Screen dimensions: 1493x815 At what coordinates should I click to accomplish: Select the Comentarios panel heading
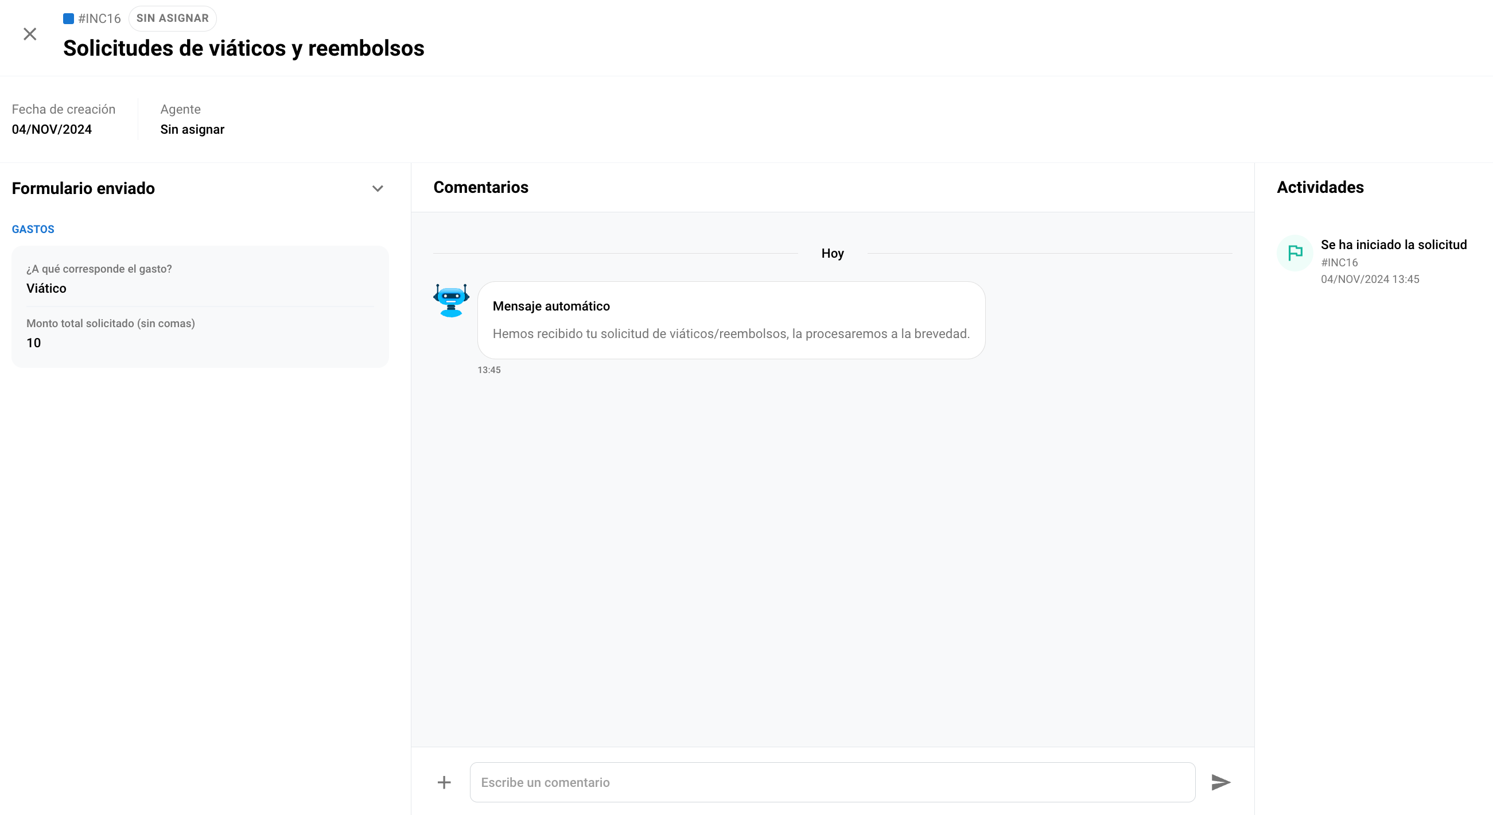tap(480, 187)
